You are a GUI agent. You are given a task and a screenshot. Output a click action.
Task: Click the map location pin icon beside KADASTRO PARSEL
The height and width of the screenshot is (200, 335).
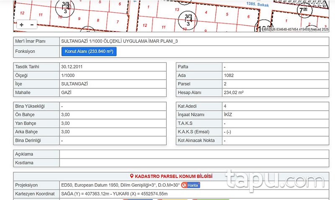point(131,176)
